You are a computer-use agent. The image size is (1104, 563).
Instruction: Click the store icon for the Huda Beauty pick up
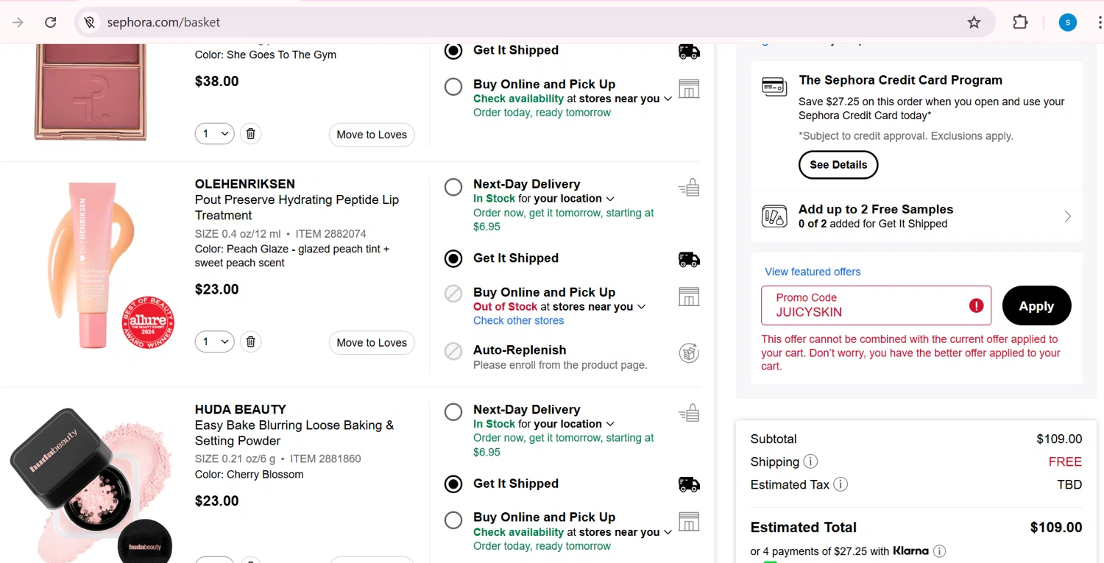pyautogui.click(x=689, y=521)
